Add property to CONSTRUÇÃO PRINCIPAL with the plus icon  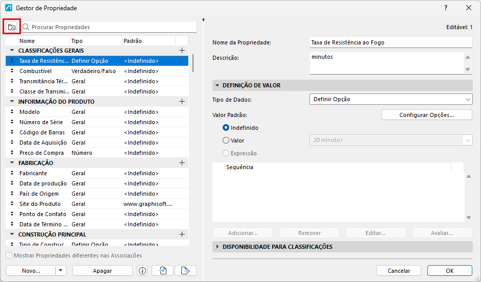pos(182,234)
